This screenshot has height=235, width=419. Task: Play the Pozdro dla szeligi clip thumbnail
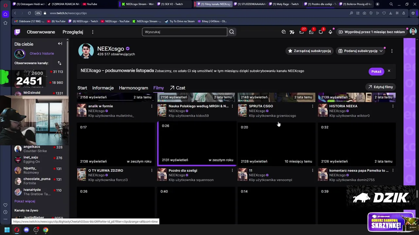[197, 143]
